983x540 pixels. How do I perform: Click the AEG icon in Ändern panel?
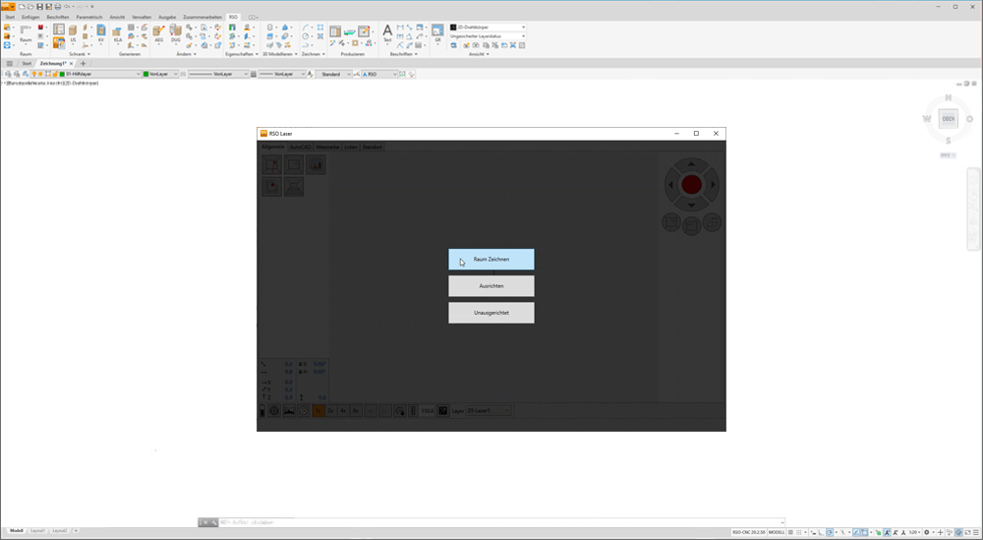coord(158,35)
